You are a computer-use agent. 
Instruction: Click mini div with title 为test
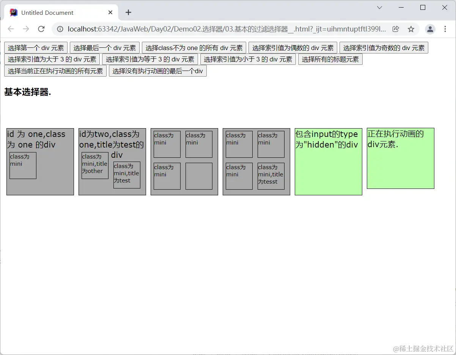coord(127,175)
